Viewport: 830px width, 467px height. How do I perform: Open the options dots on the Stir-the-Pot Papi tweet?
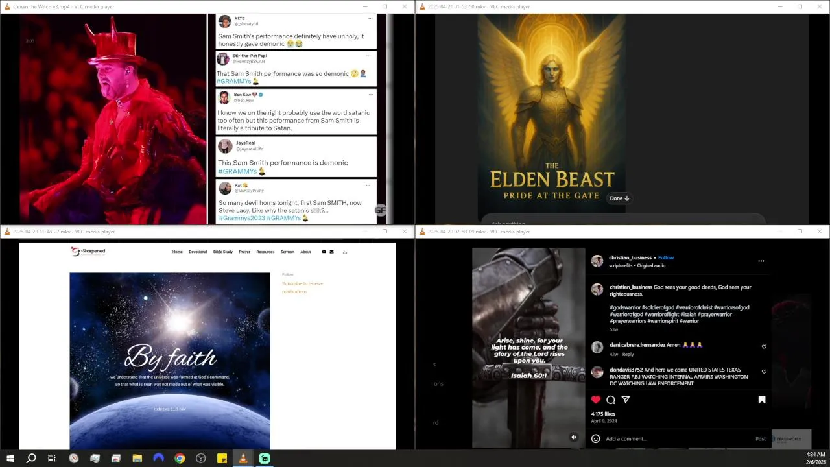tap(368, 56)
